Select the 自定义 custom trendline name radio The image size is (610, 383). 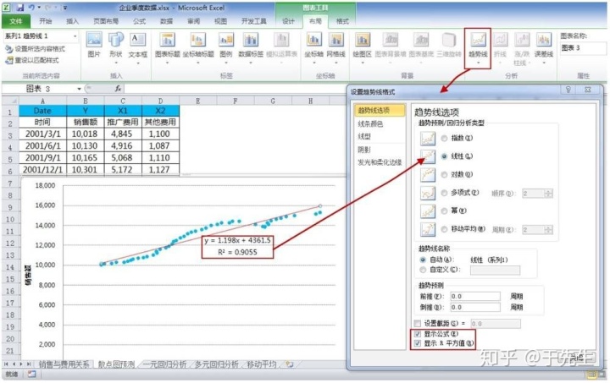pos(423,270)
